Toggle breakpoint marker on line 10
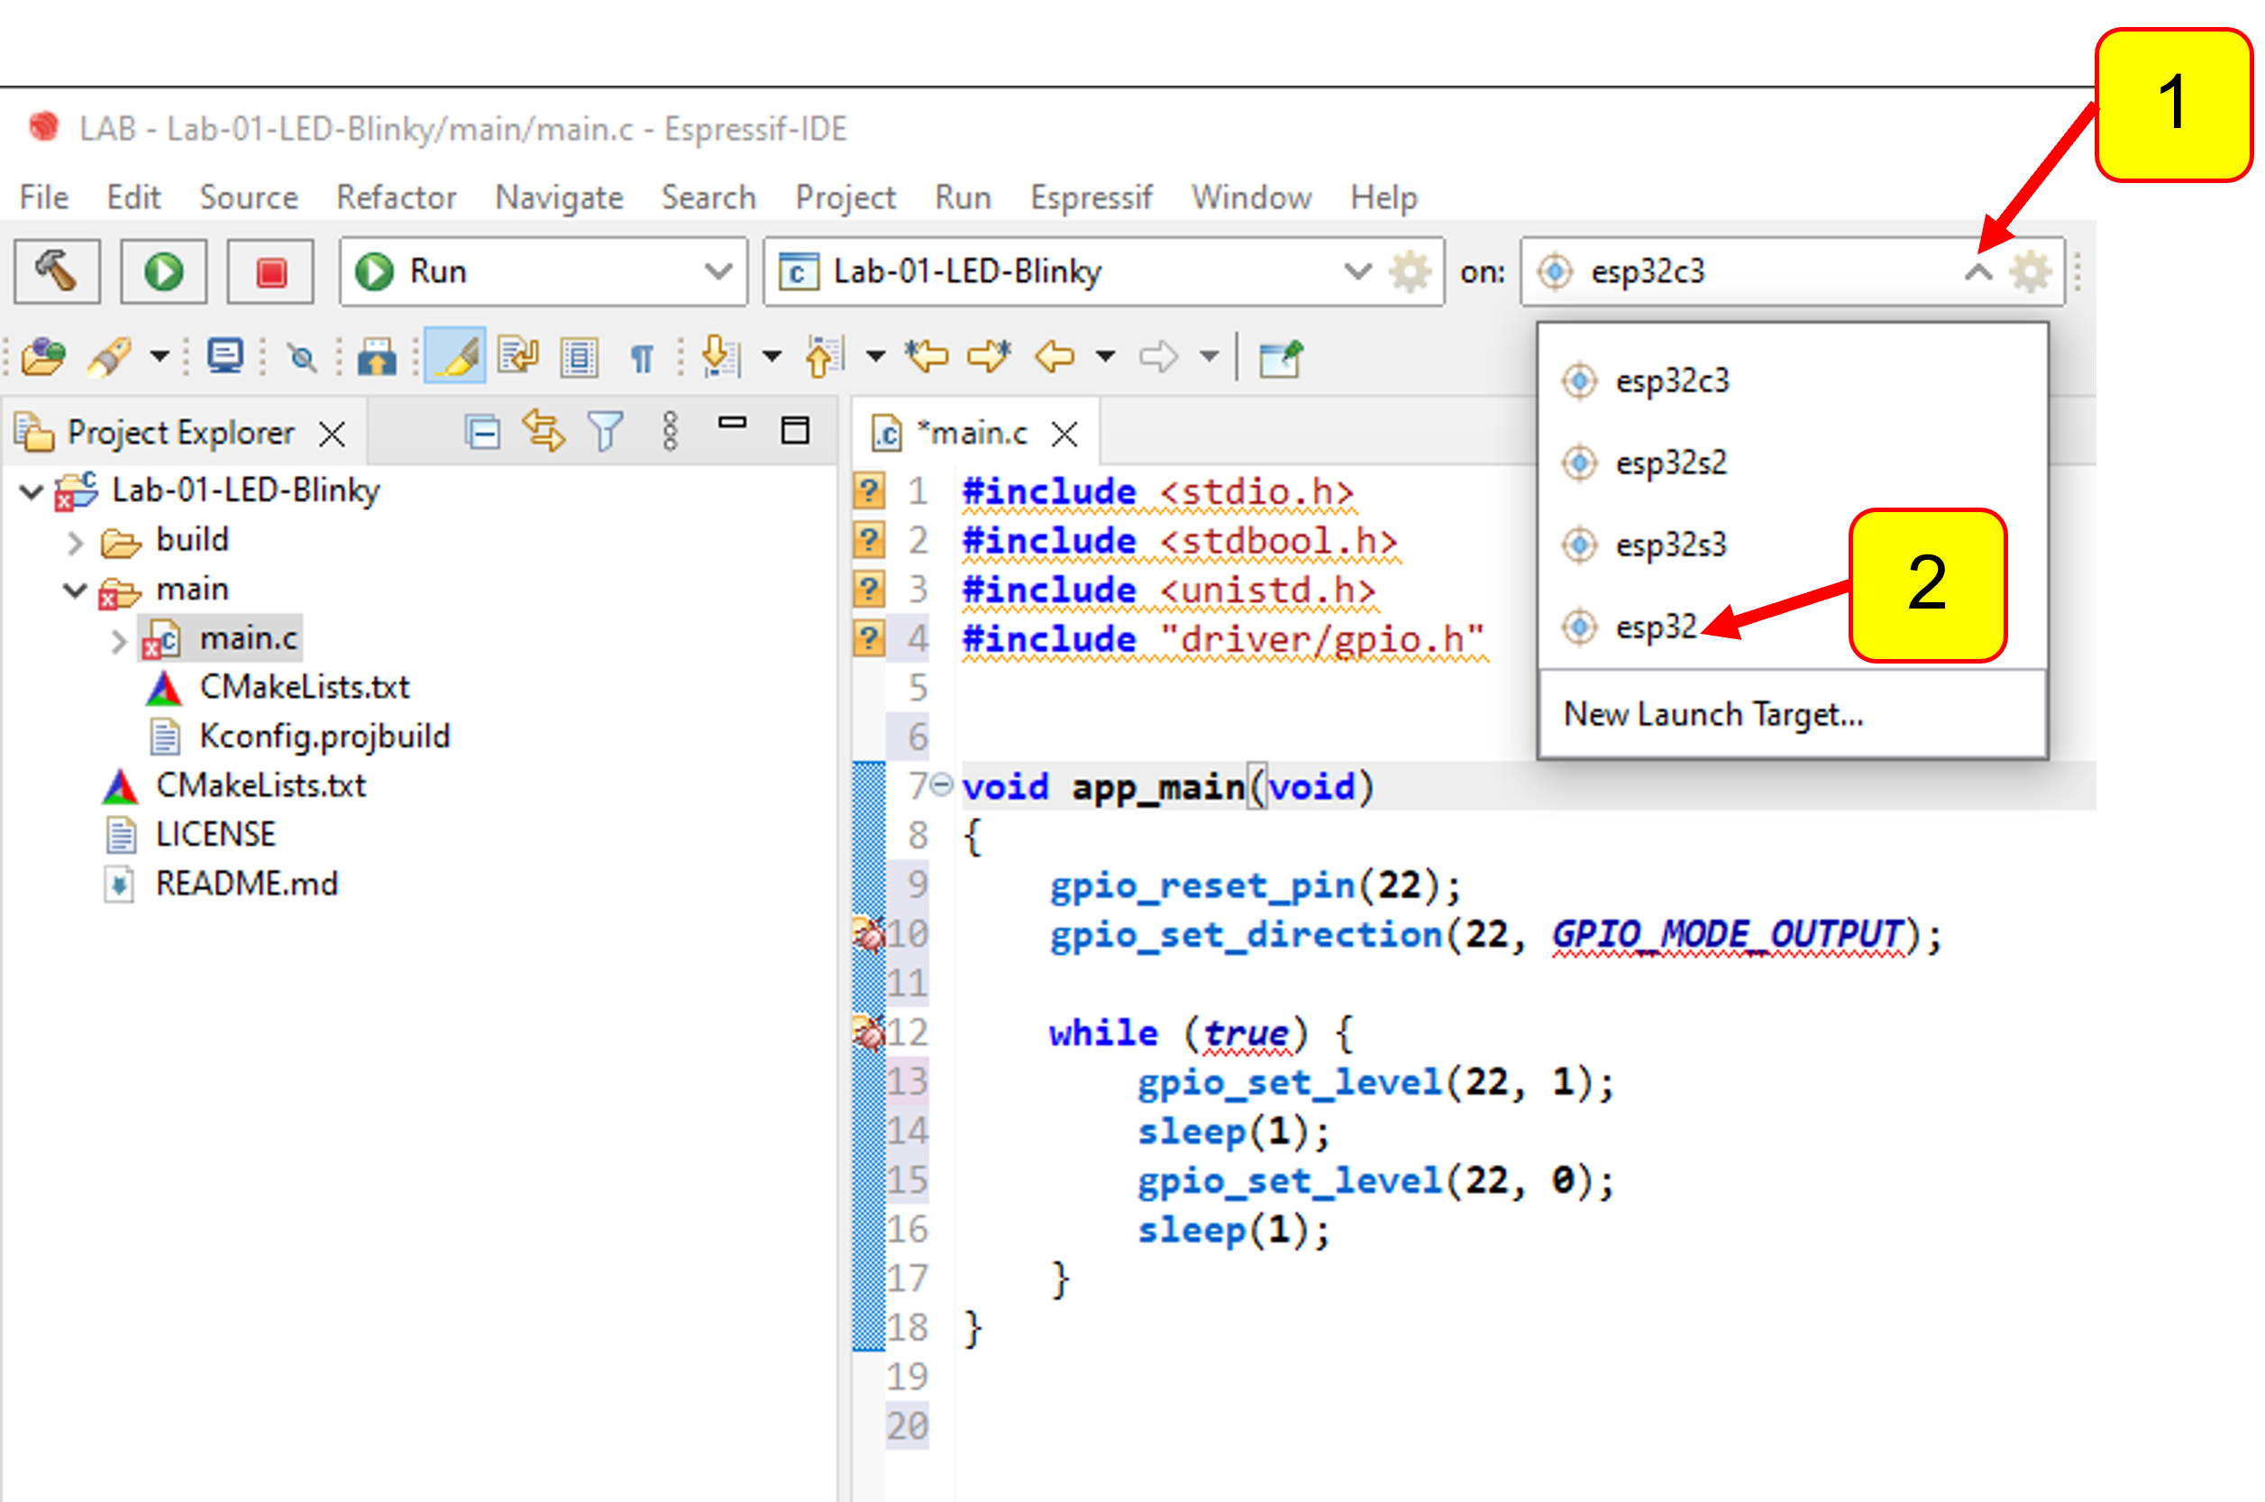The image size is (2265, 1502). [x=870, y=934]
